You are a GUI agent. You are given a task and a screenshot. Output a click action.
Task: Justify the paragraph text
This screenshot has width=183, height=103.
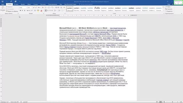(52, 11)
